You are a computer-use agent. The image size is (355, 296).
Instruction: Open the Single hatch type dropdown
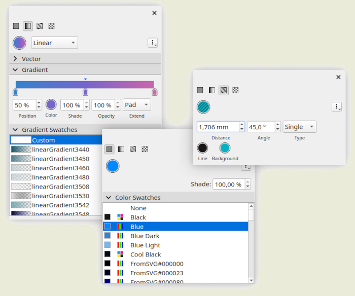(x=299, y=127)
